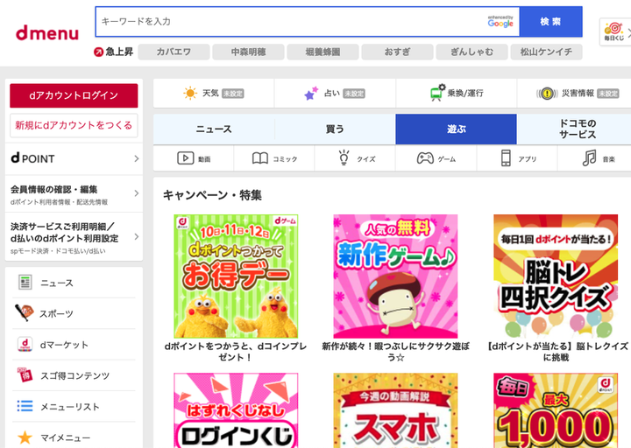Click the ゲーム controller icon
The width and height of the screenshot is (631, 448).
tap(425, 158)
